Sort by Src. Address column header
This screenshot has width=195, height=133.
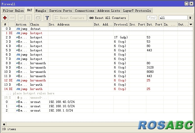[71, 24]
